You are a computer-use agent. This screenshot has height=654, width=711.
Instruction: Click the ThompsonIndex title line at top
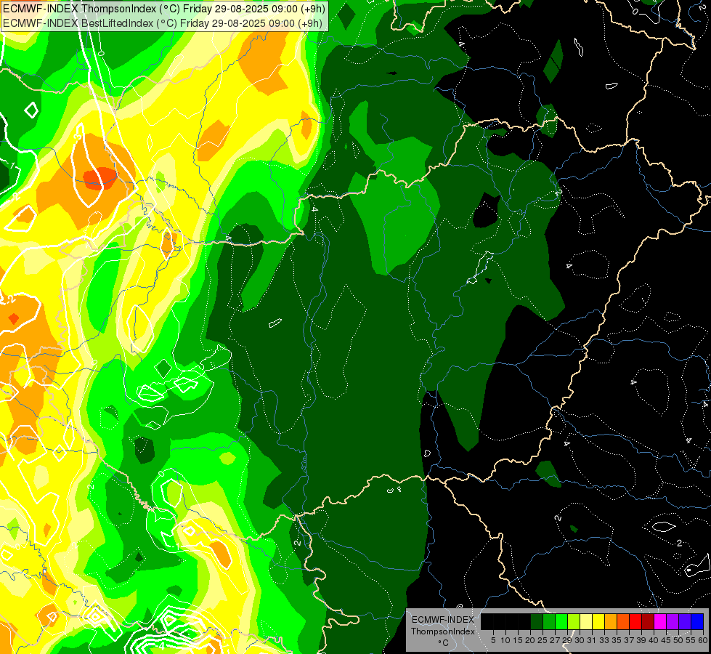click(x=163, y=9)
